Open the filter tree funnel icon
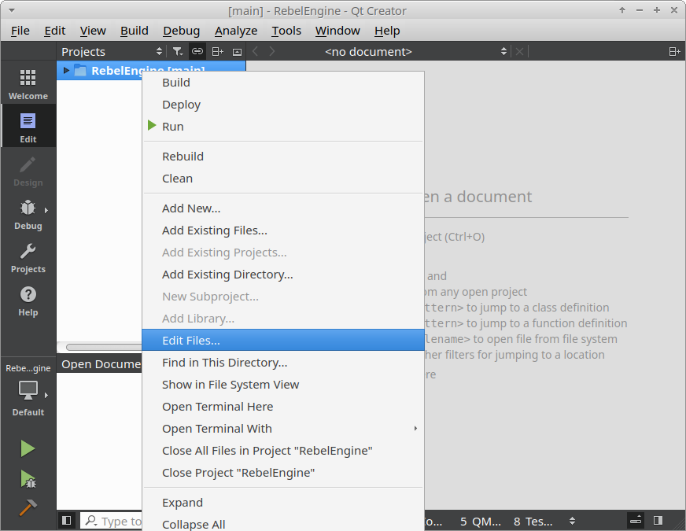 point(177,52)
